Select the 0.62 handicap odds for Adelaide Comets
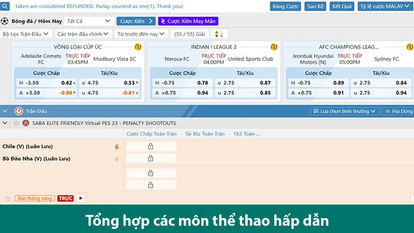 pos(67,83)
